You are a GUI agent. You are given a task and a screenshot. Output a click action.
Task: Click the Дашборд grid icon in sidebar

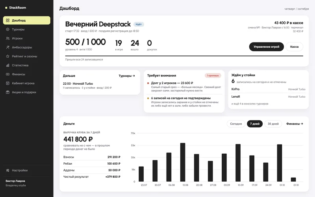7,20
